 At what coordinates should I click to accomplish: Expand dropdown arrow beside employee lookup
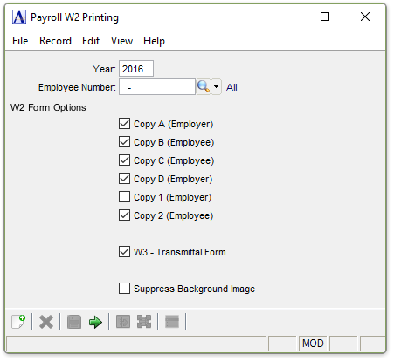click(x=216, y=86)
